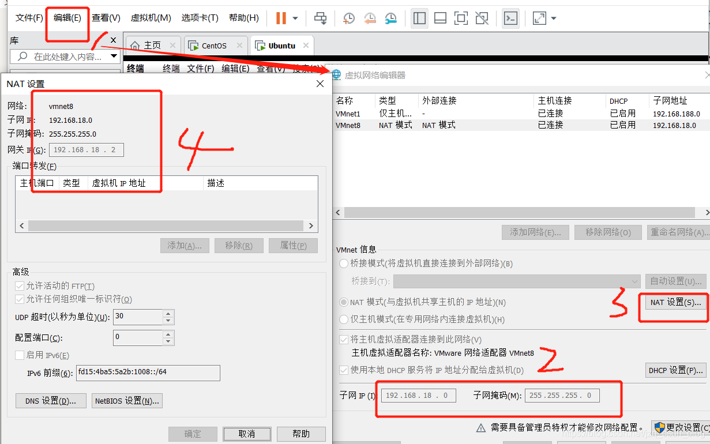Viewport: 710px width, 444px height.
Task: Switch to the CentOS tab
Action: (x=216, y=45)
